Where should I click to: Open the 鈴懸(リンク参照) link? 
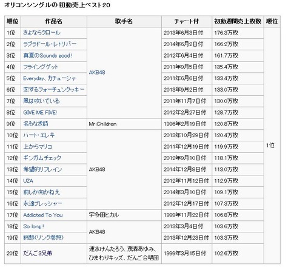43,238
